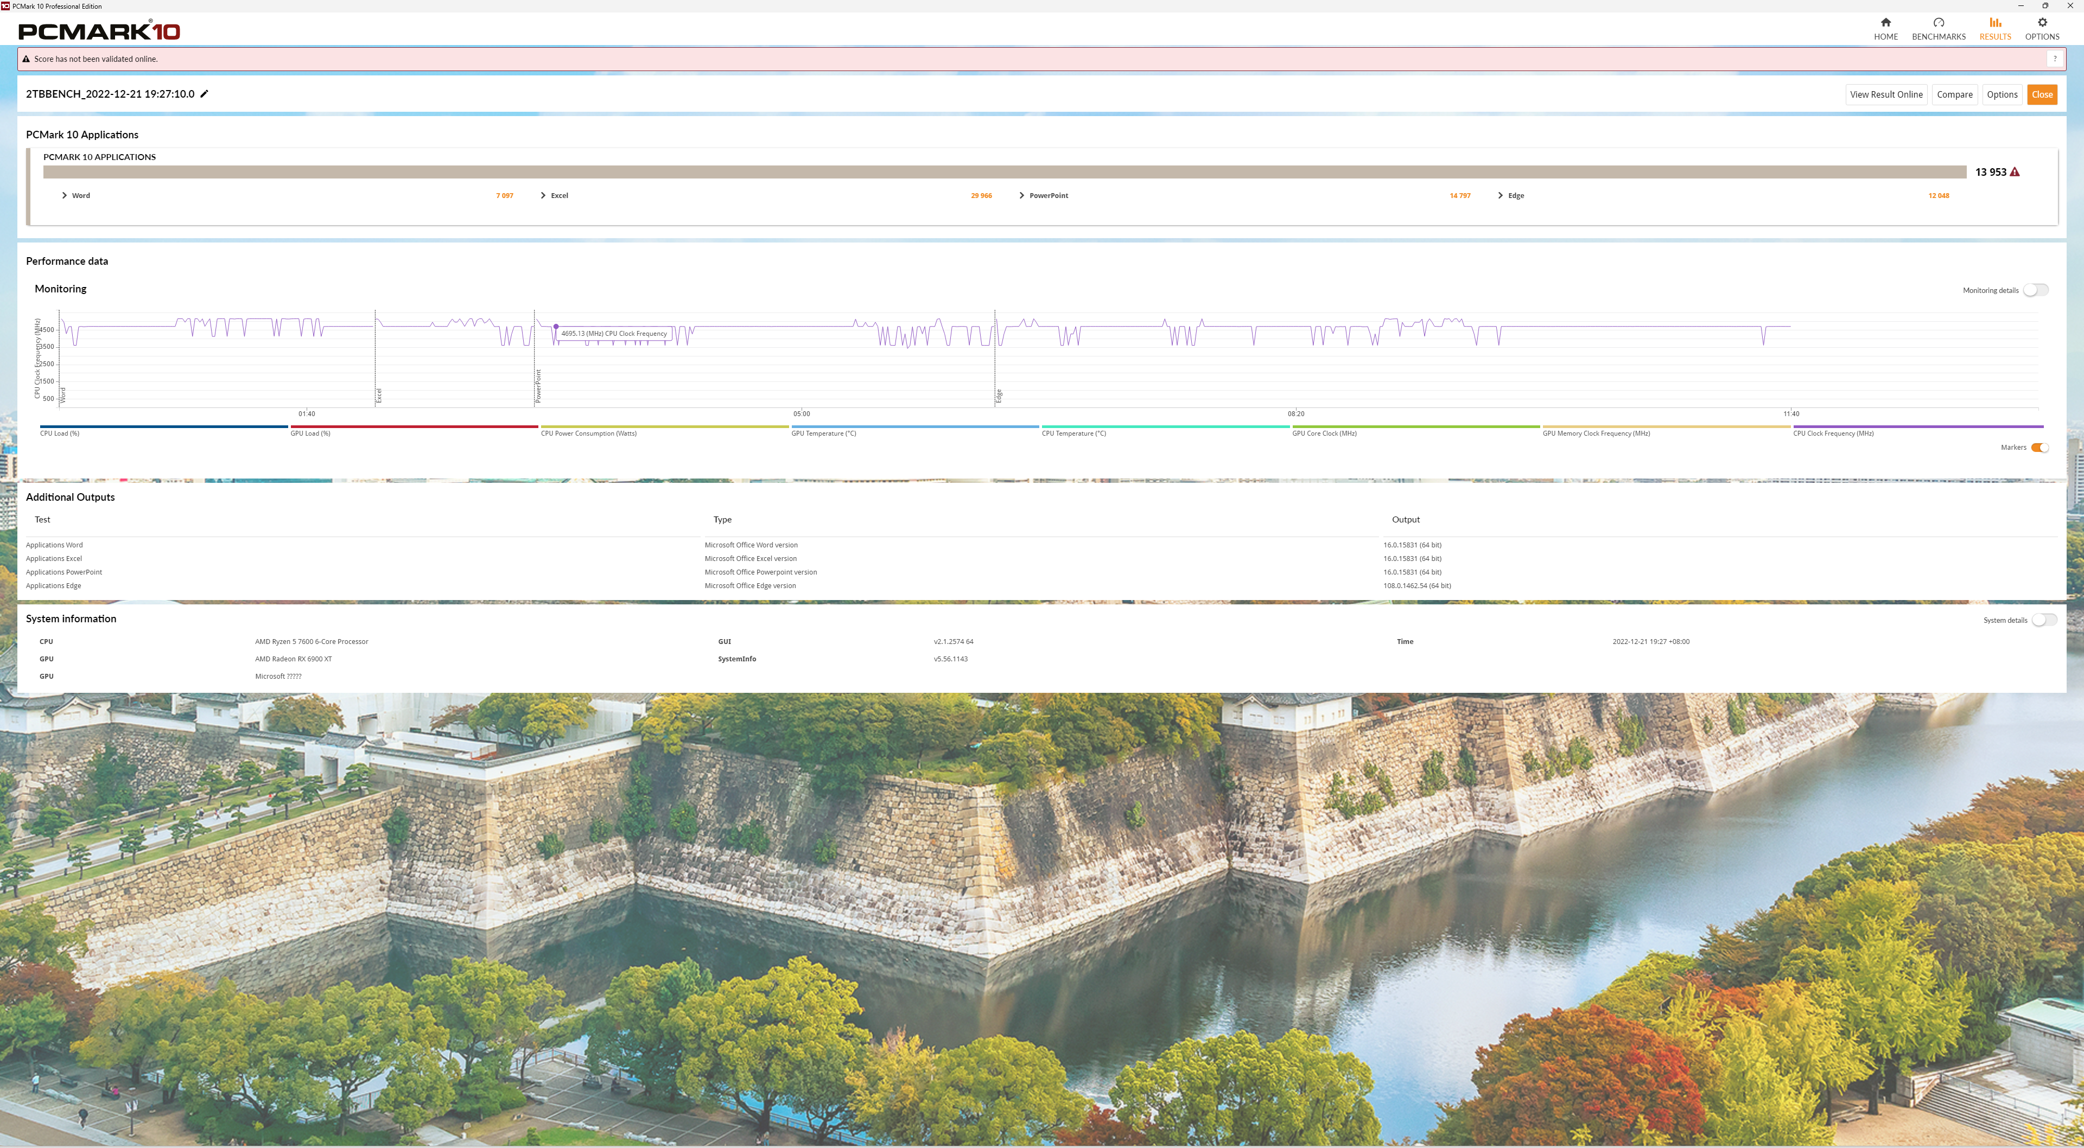The width and height of the screenshot is (2084, 1148).
Task: Click SystemInfo version v5.56.1143
Action: [x=951, y=659]
